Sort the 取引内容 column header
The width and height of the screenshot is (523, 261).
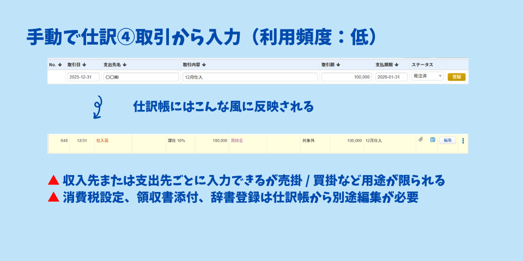tap(194, 65)
